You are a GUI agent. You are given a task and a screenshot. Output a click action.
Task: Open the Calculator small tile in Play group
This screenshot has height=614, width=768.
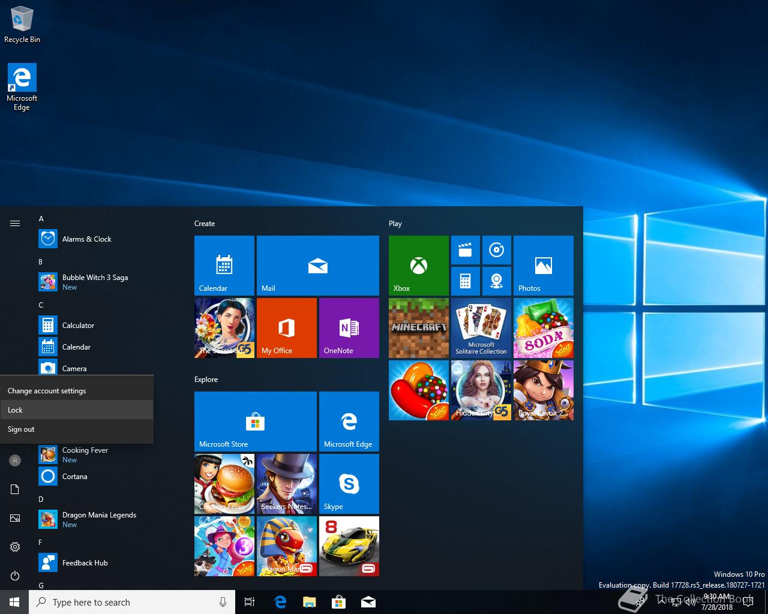coord(466,281)
